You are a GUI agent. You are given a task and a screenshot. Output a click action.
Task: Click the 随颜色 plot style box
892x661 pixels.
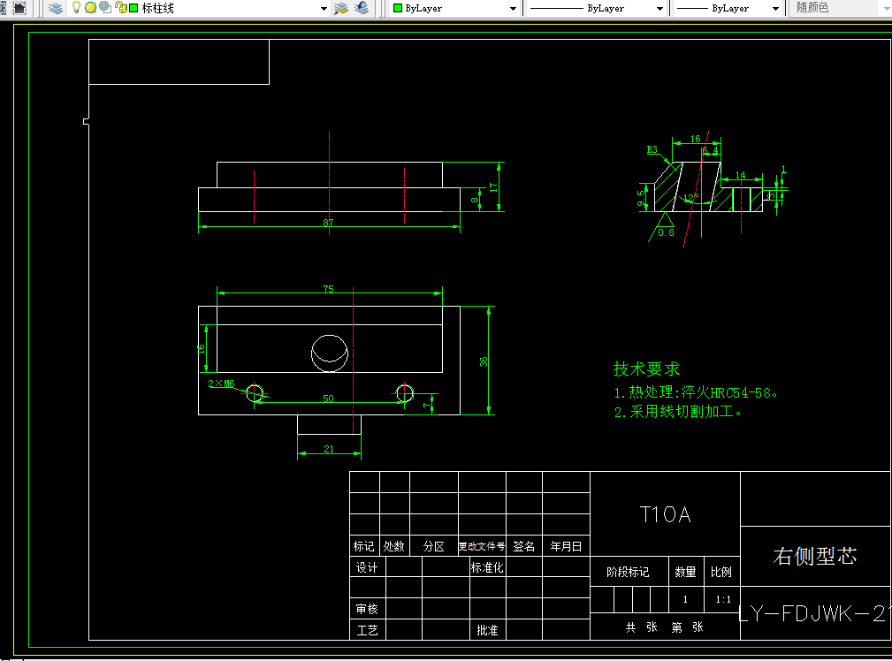839,8
